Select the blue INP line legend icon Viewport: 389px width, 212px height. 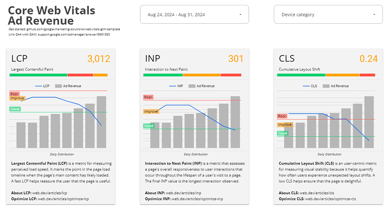click(x=172, y=86)
